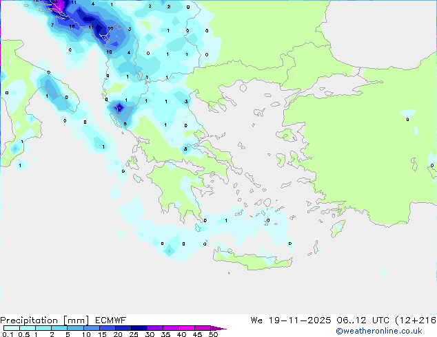
Task: Click the 2–5 mm legend swatch
Action: tap(59, 328)
